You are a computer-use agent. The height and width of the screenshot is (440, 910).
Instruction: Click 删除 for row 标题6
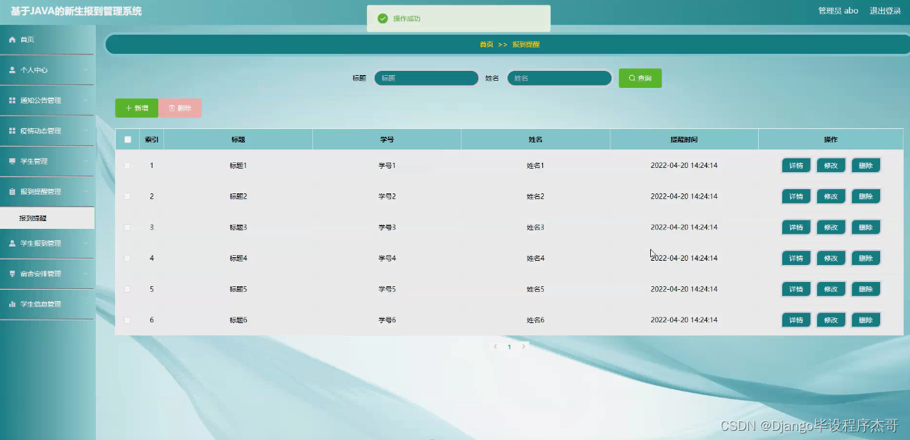pos(866,320)
